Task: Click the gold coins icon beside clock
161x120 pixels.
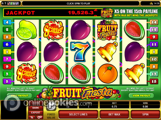Action: (151, 3)
